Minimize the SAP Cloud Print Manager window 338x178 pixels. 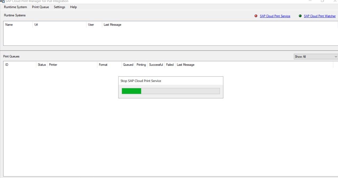(310, 1)
